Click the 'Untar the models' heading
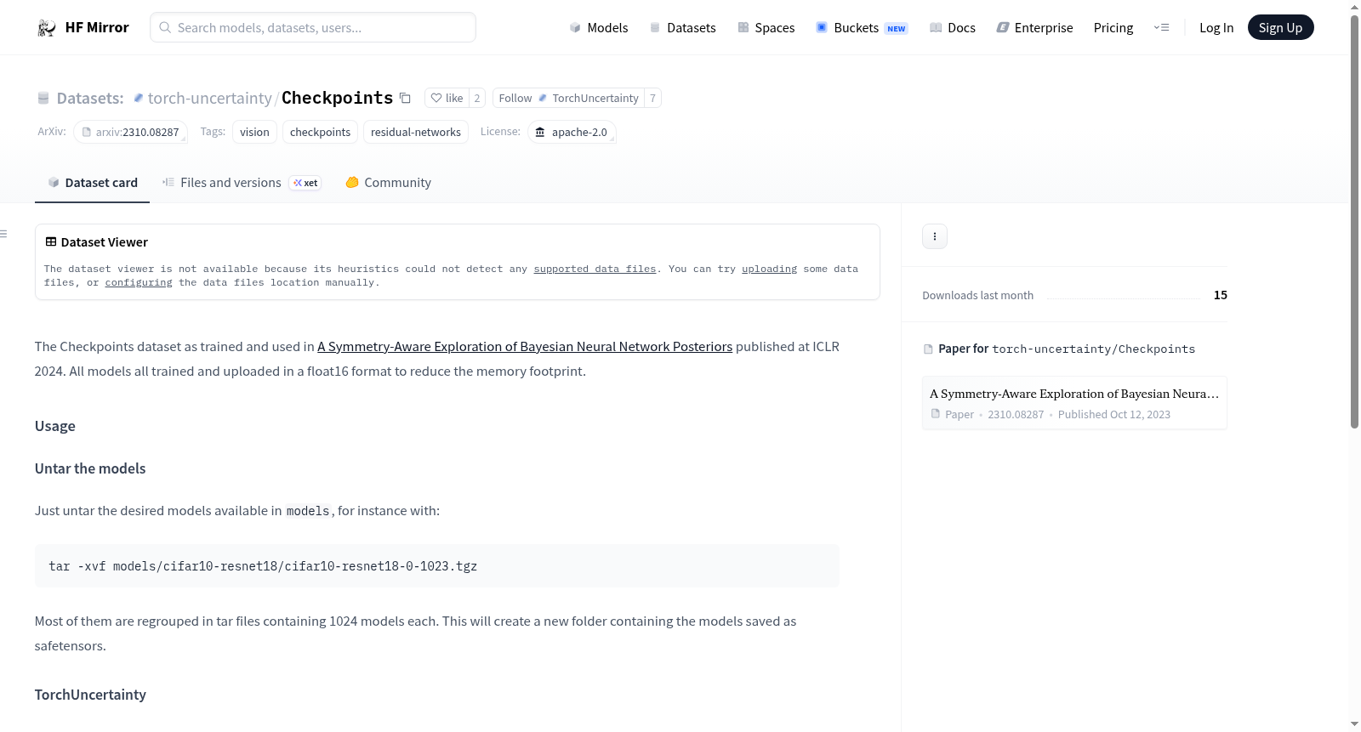 coord(90,468)
